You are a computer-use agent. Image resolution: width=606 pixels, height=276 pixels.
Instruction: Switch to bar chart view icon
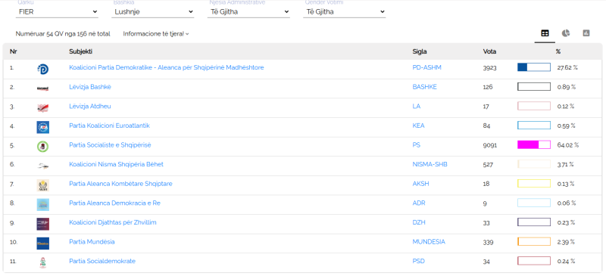(x=586, y=33)
